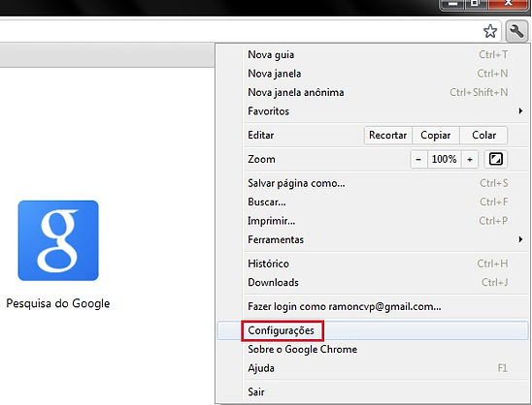
Task: Decrease zoom with the minus button
Action: tap(418, 159)
